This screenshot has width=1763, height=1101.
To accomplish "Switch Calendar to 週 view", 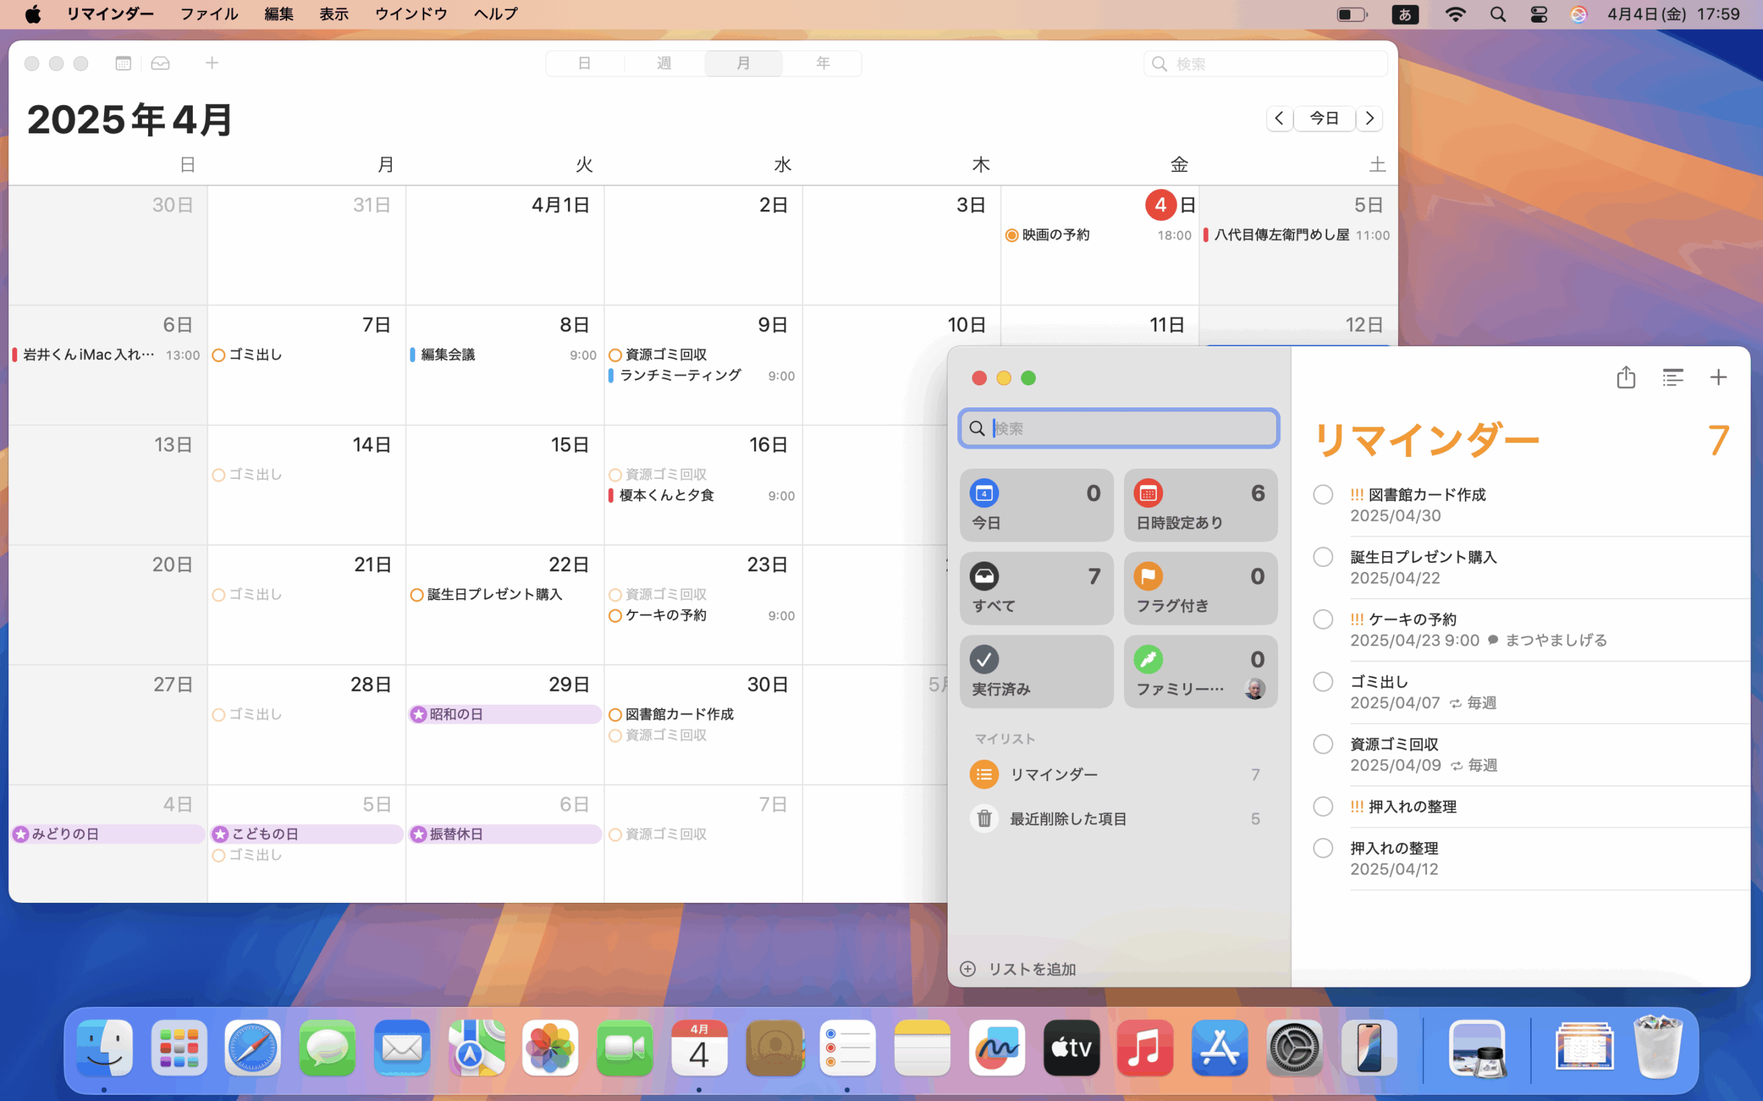I will pos(664,63).
